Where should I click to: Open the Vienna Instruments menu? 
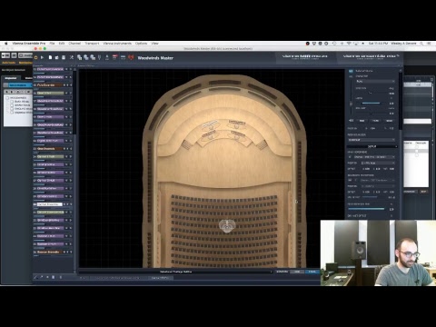tap(117, 44)
